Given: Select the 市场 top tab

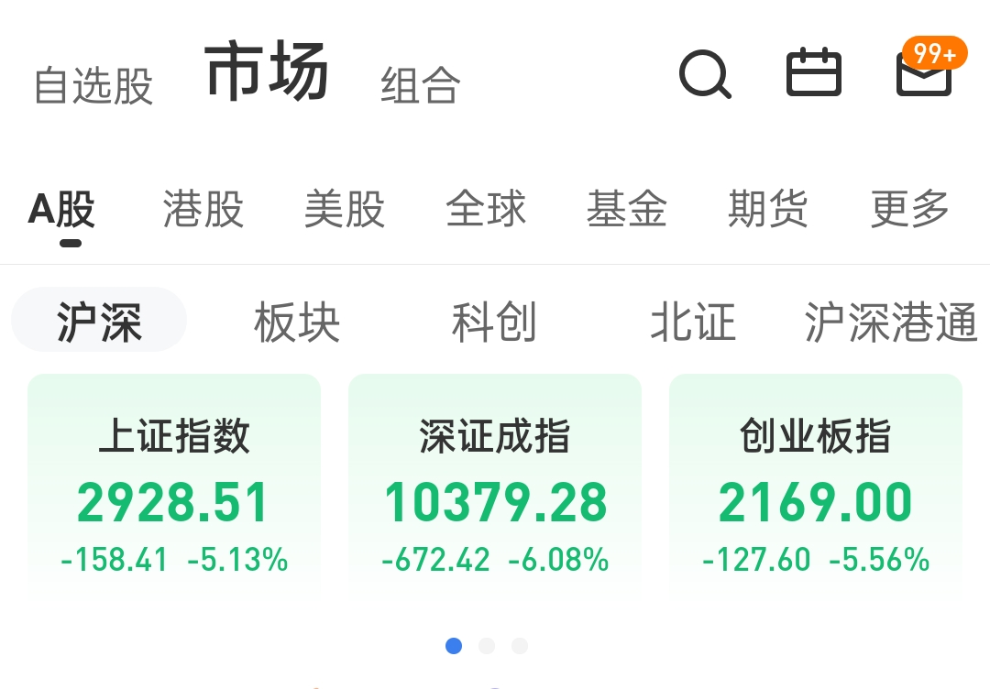Looking at the screenshot, I should point(267,73).
